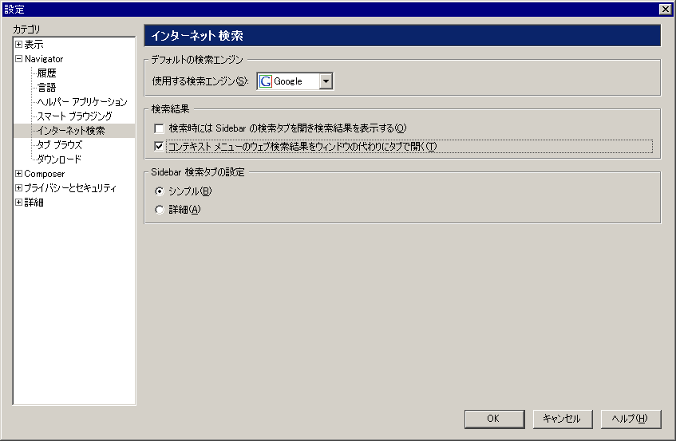Uncheck context menu web search opens in tab
Viewport: 676px width, 441px height.
[x=159, y=147]
